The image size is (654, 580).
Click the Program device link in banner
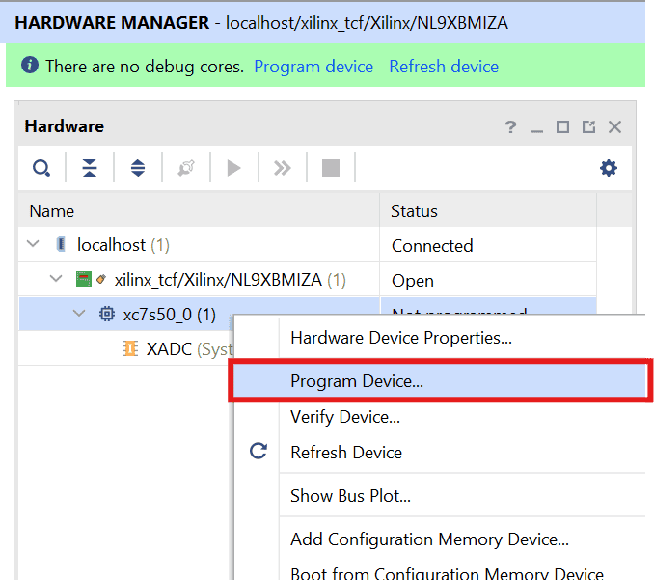pyautogui.click(x=313, y=67)
